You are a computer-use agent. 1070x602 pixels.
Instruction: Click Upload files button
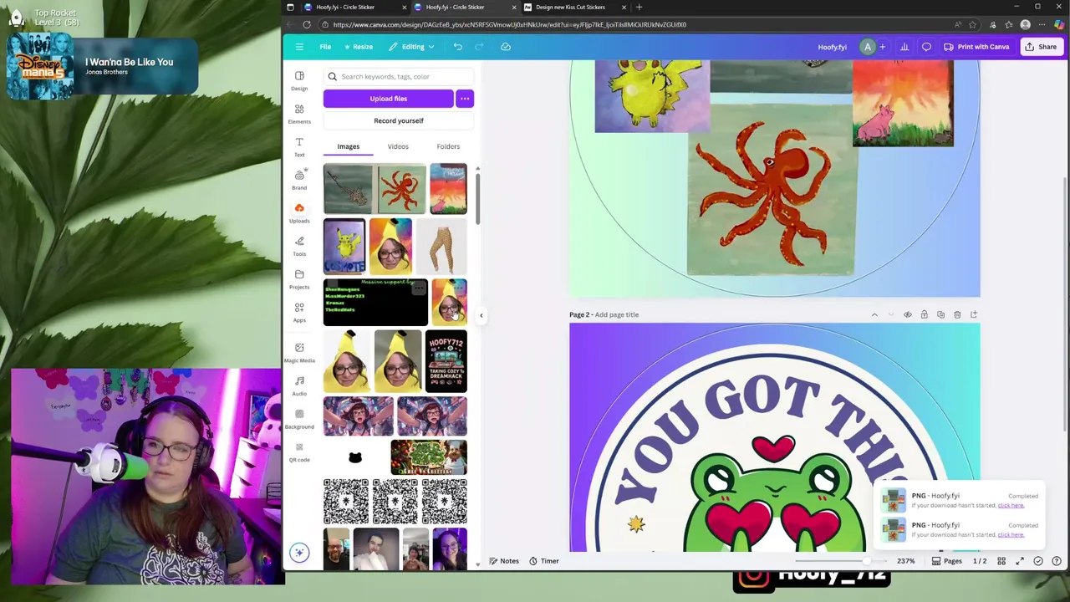(389, 99)
